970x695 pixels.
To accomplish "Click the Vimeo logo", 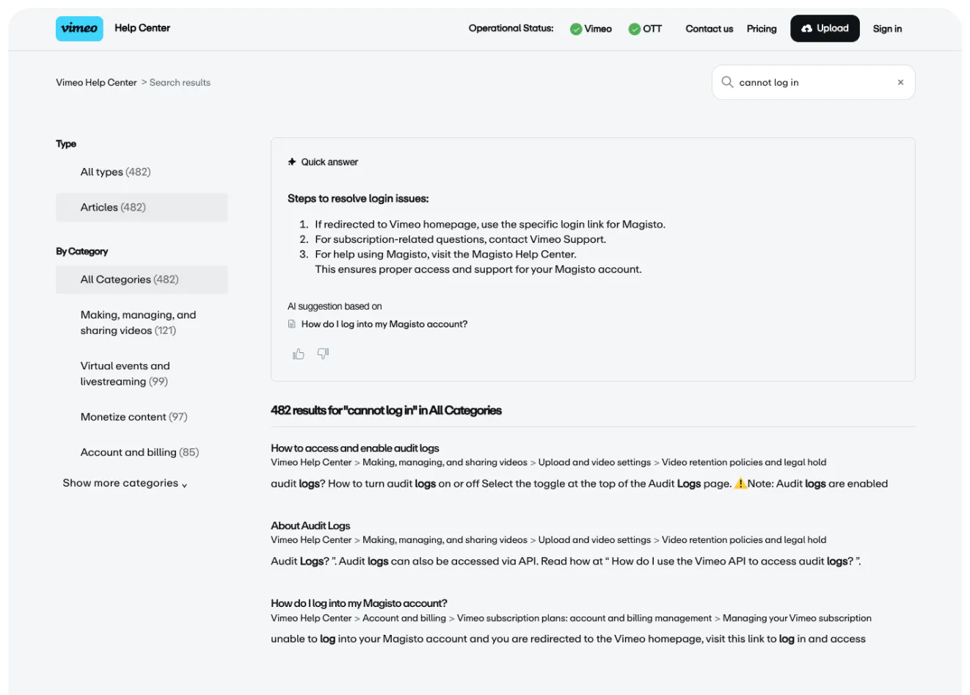I will click(x=79, y=29).
